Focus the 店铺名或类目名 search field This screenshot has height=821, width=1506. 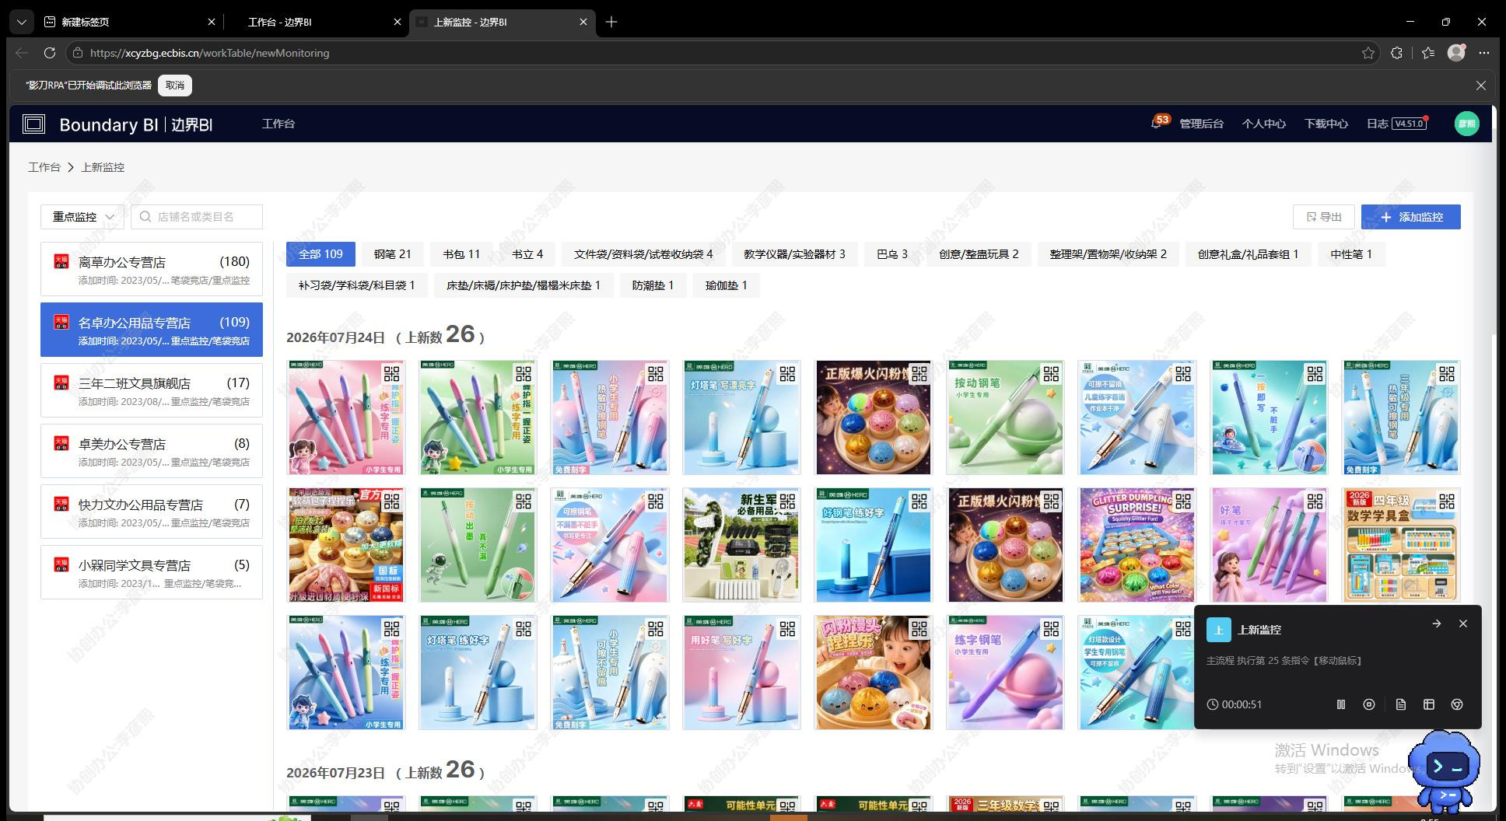tap(197, 217)
